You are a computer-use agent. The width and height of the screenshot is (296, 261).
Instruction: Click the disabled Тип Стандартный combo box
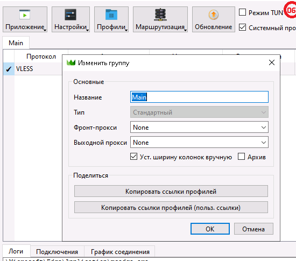pos(199,112)
